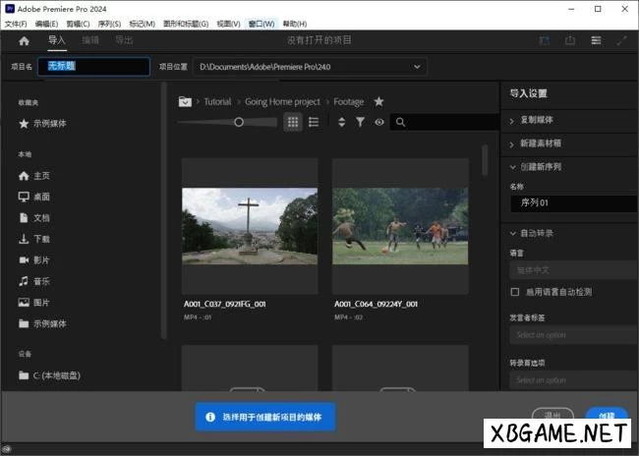Click the Home icon in header bar

[25, 41]
